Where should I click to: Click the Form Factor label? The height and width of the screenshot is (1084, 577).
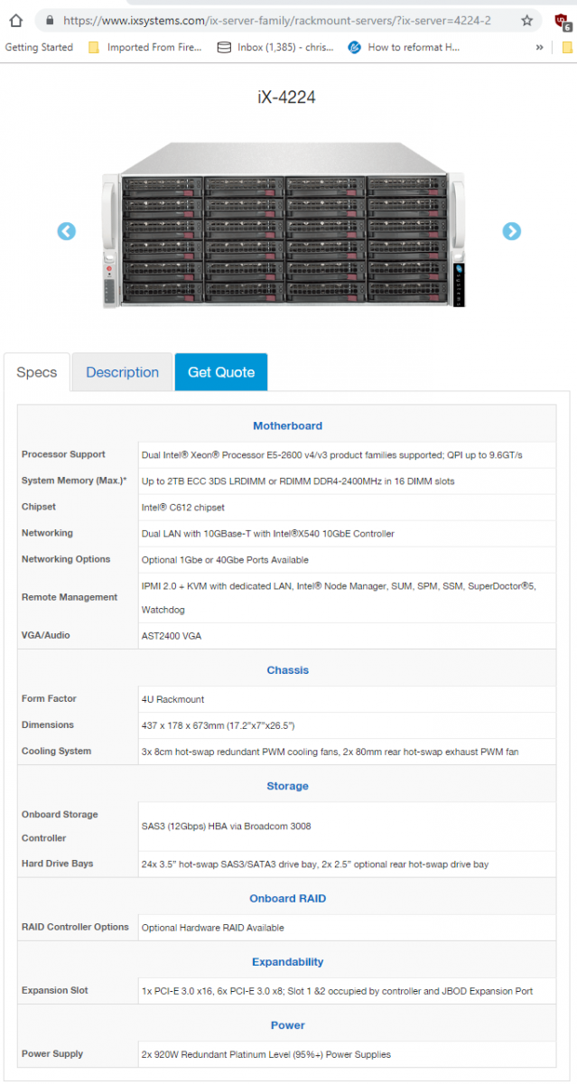[49, 698]
